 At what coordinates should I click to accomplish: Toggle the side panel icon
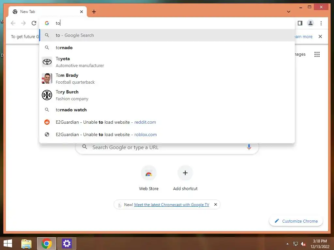(300, 23)
